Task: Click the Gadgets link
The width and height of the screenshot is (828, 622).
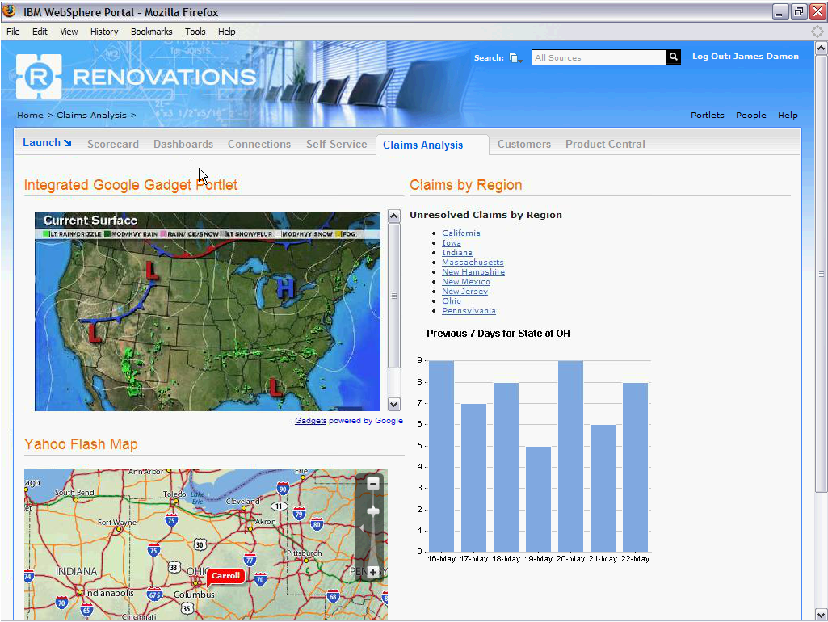Action: [310, 421]
